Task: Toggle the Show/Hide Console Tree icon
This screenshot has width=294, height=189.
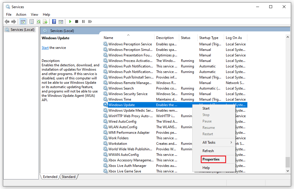Action: coord(23,21)
